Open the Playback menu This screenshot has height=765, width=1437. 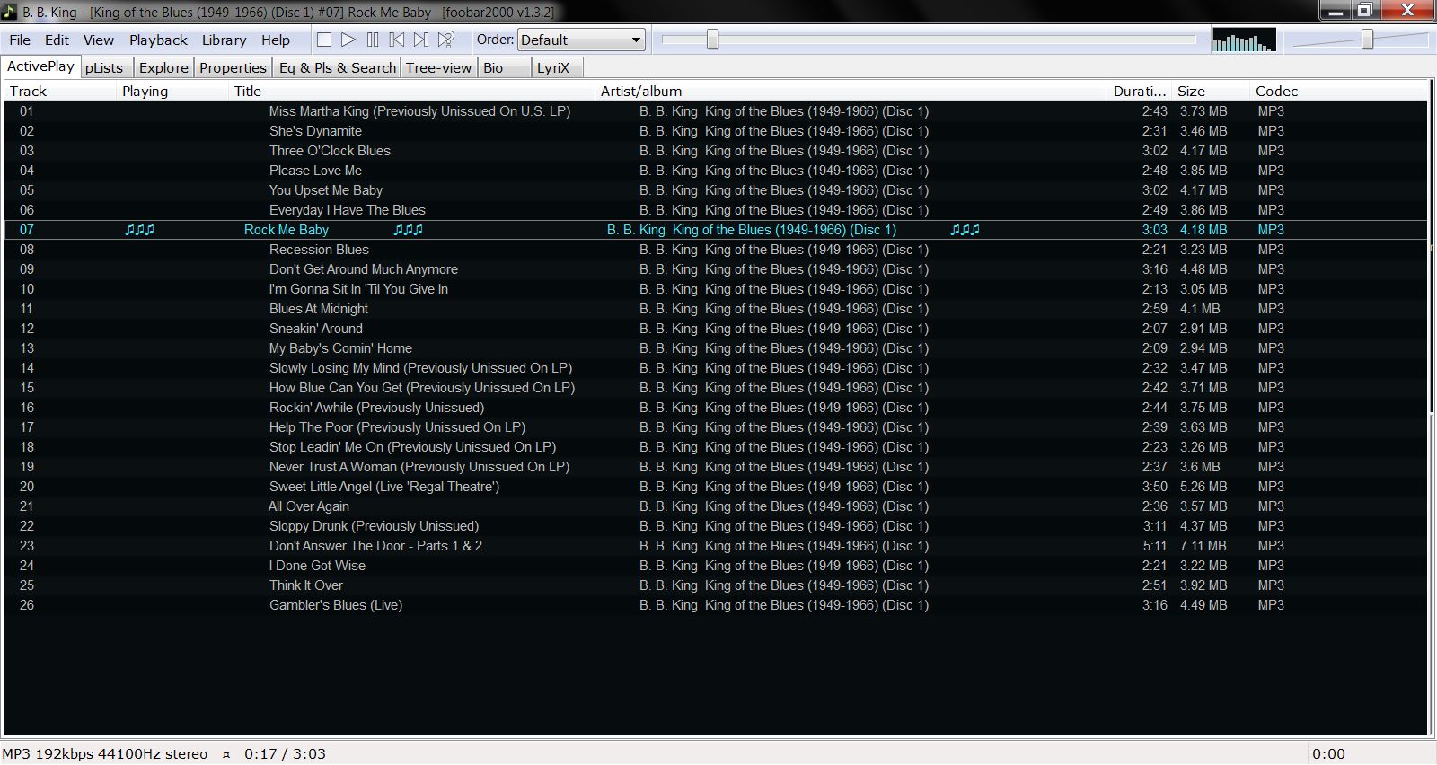pyautogui.click(x=158, y=40)
